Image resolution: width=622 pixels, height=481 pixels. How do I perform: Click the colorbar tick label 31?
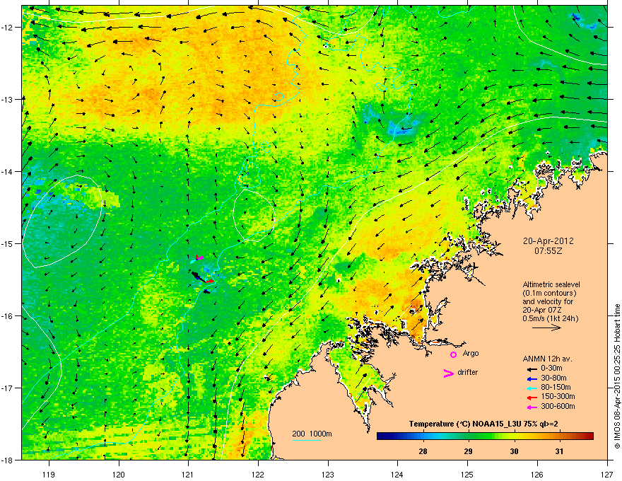click(559, 451)
